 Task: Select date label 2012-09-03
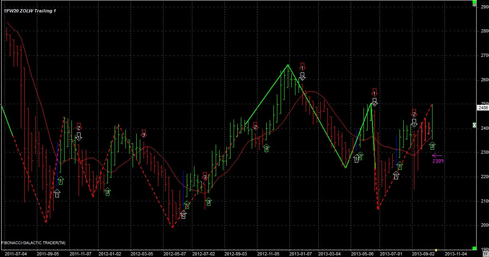click(x=236, y=254)
